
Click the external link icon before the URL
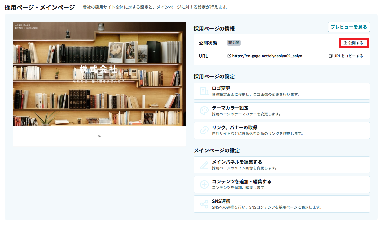229,56
